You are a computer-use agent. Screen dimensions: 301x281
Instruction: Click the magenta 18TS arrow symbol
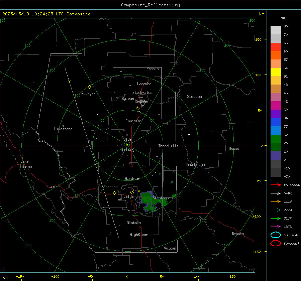pyautogui.click(x=276, y=227)
